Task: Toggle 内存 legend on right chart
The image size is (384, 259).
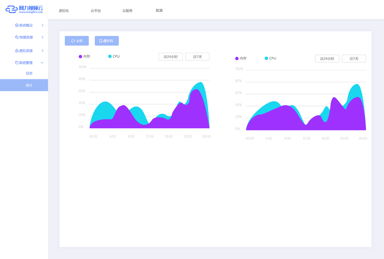Action: pyautogui.click(x=241, y=59)
